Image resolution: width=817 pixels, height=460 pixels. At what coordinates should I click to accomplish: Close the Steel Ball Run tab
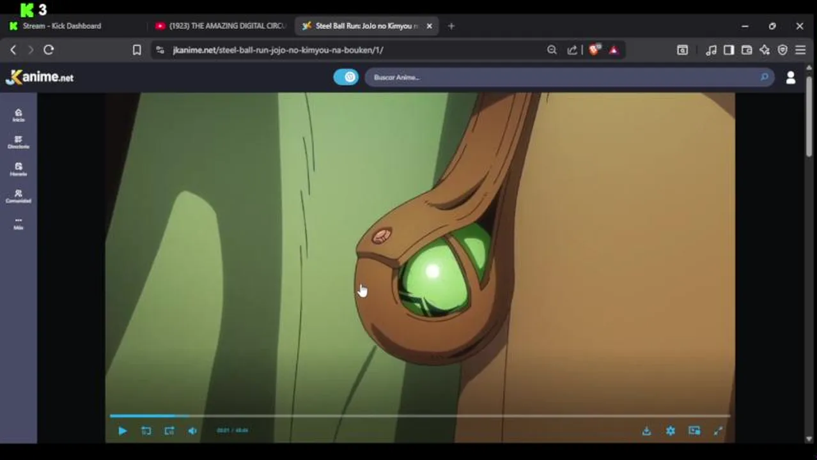click(429, 26)
